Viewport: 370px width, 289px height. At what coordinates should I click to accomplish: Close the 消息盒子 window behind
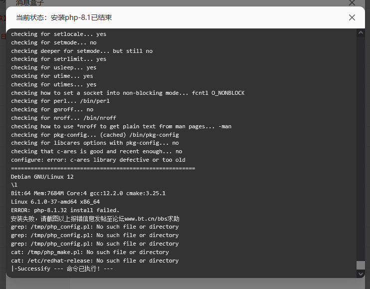[x=352, y=2]
